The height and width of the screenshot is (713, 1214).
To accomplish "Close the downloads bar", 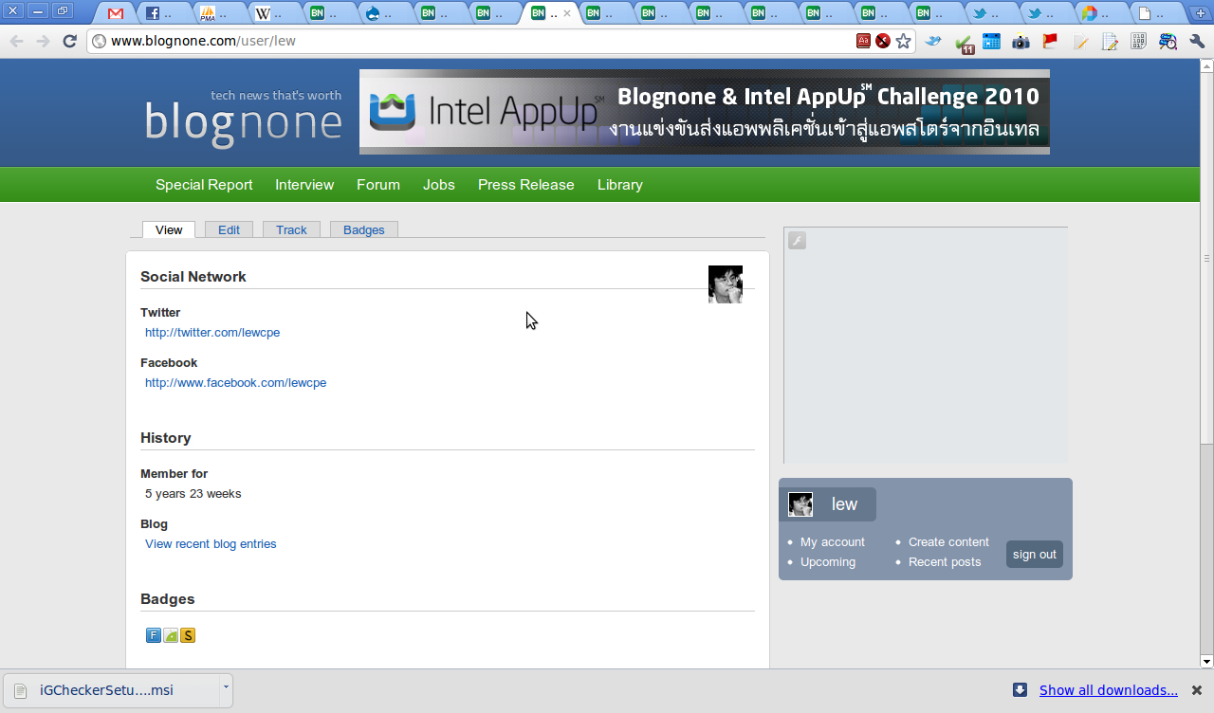I will pyautogui.click(x=1197, y=690).
